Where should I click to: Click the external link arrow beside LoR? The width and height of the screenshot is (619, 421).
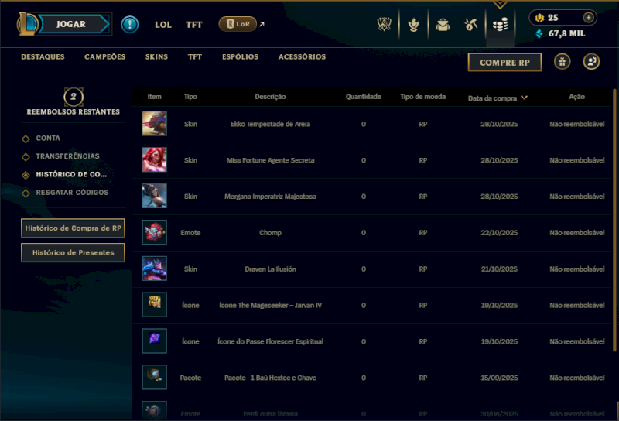coord(262,24)
